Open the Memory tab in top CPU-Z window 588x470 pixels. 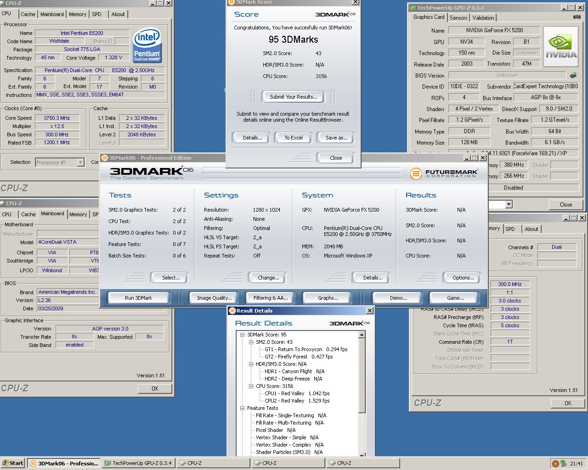click(x=78, y=14)
